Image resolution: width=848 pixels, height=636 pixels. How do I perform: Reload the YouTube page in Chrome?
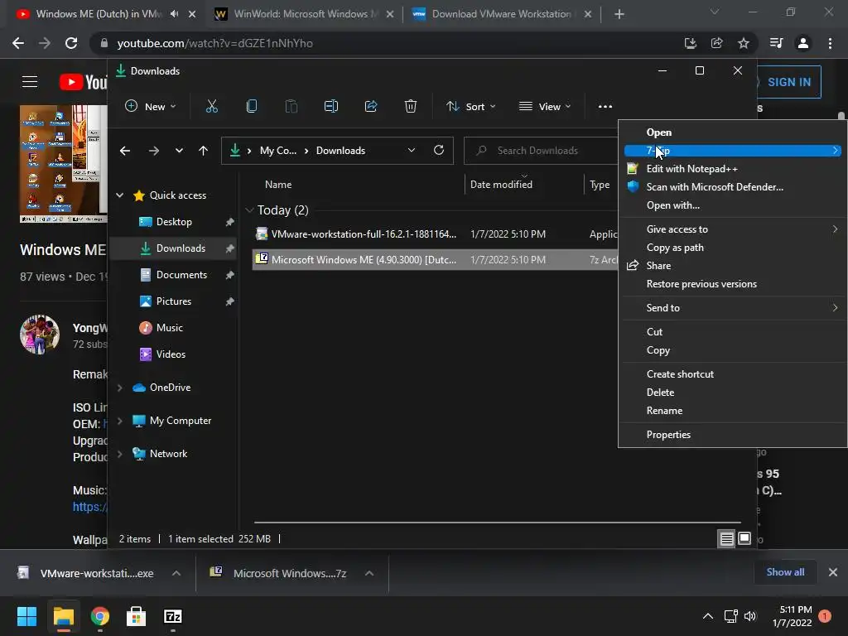pyautogui.click(x=71, y=43)
